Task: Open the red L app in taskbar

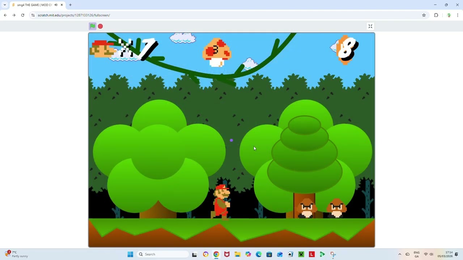Action: [x=312, y=254]
